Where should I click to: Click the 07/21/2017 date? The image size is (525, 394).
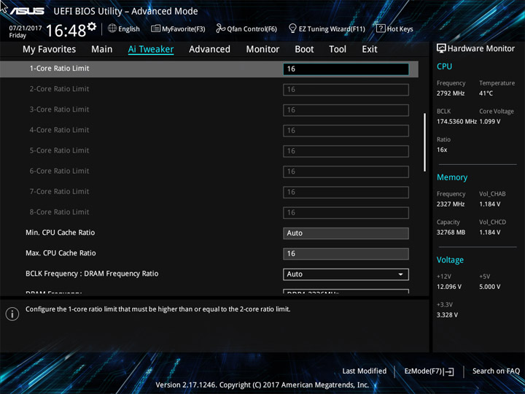click(x=26, y=28)
